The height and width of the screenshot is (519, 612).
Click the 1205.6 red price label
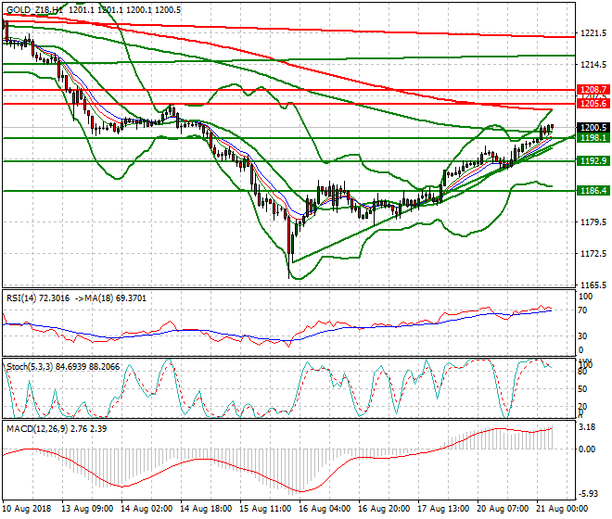[x=593, y=104]
